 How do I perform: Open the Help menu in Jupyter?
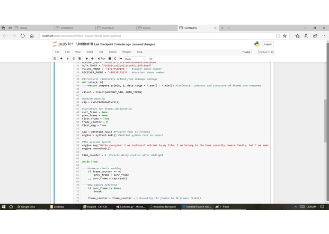coord(140,52)
